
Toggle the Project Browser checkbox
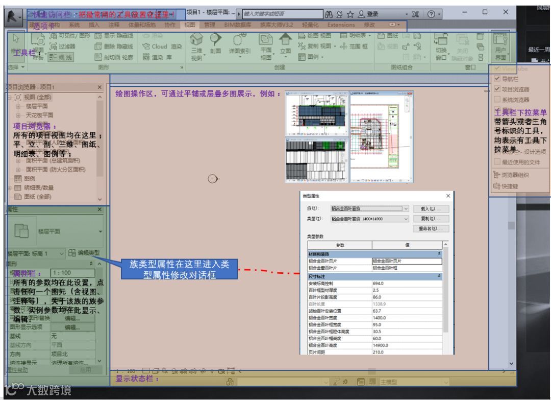click(497, 89)
